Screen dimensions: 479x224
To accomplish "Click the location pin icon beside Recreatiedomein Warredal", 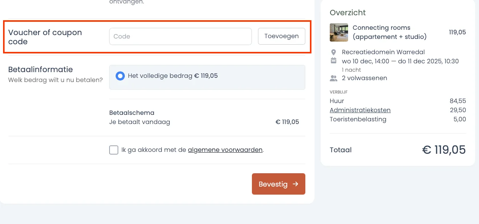I will click(x=334, y=52).
